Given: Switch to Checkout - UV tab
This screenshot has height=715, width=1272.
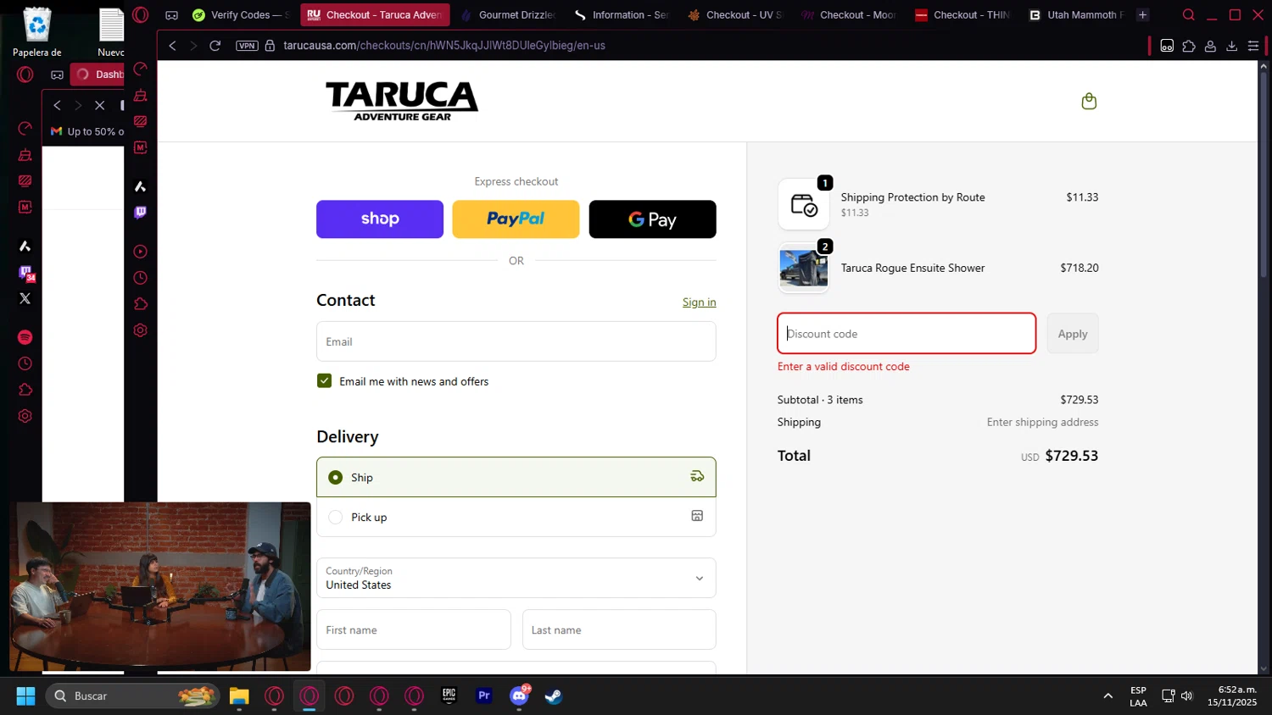Looking at the screenshot, I should 735,15.
